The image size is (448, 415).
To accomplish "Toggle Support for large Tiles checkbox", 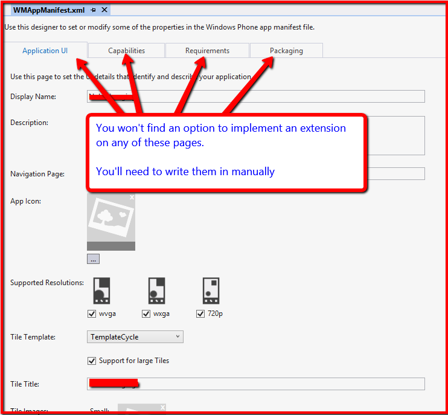I will tap(92, 361).
